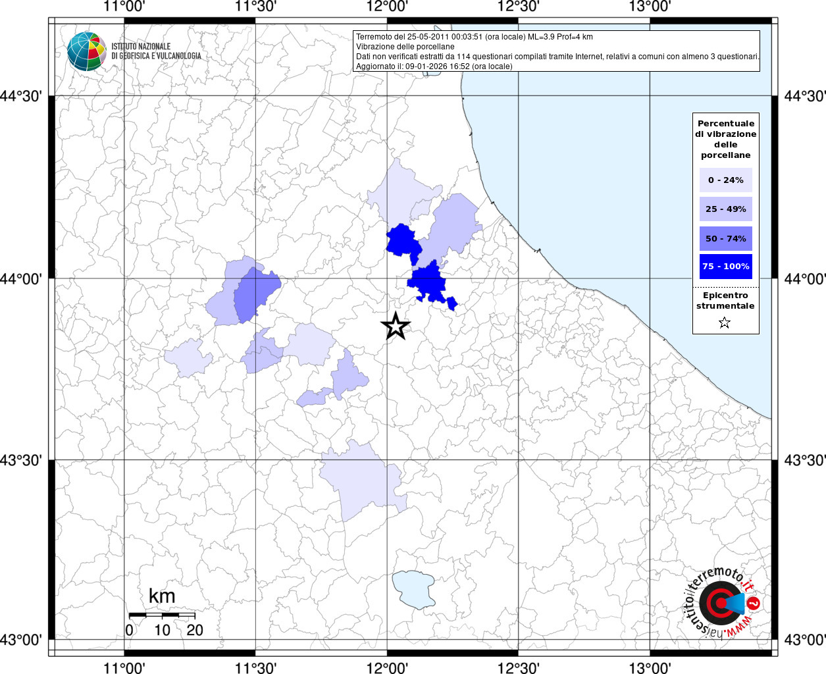Image resolution: width=826 pixels, height=674 pixels.
Task: Click the INGV globe logo
Action: pos(86,51)
